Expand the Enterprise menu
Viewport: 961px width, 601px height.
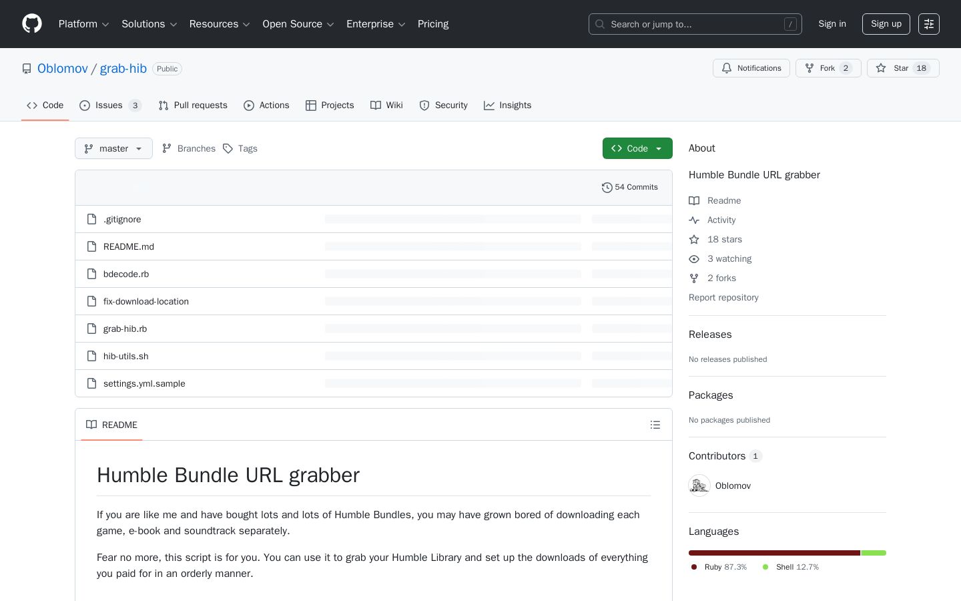point(376,24)
